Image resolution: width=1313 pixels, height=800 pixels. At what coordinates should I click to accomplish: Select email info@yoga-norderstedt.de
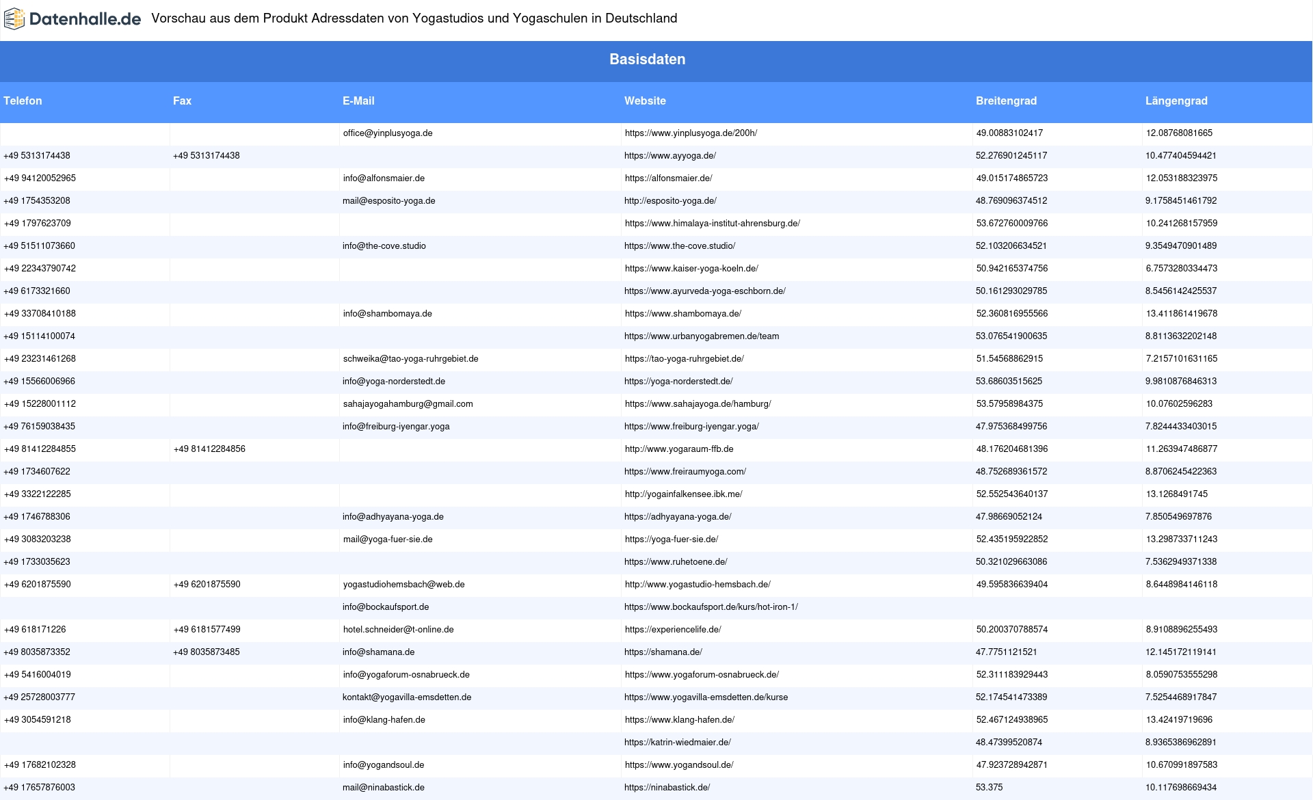pyautogui.click(x=394, y=382)
